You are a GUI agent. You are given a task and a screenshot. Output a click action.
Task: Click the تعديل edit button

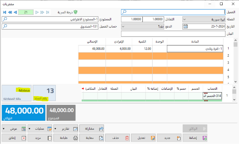tap(143, 138)
